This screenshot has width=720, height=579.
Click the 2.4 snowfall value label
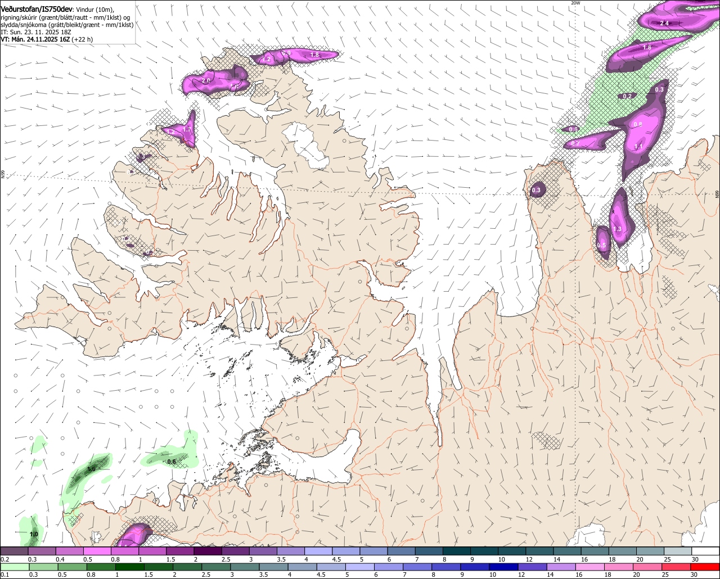tap(664, 23)
